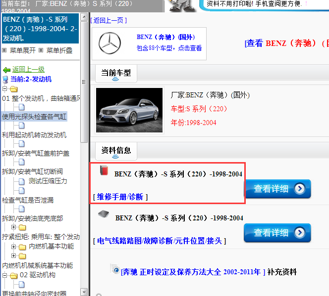
Task: Click page icon above 利用起动机转动发动机
Action: click(x=21, y=126)
